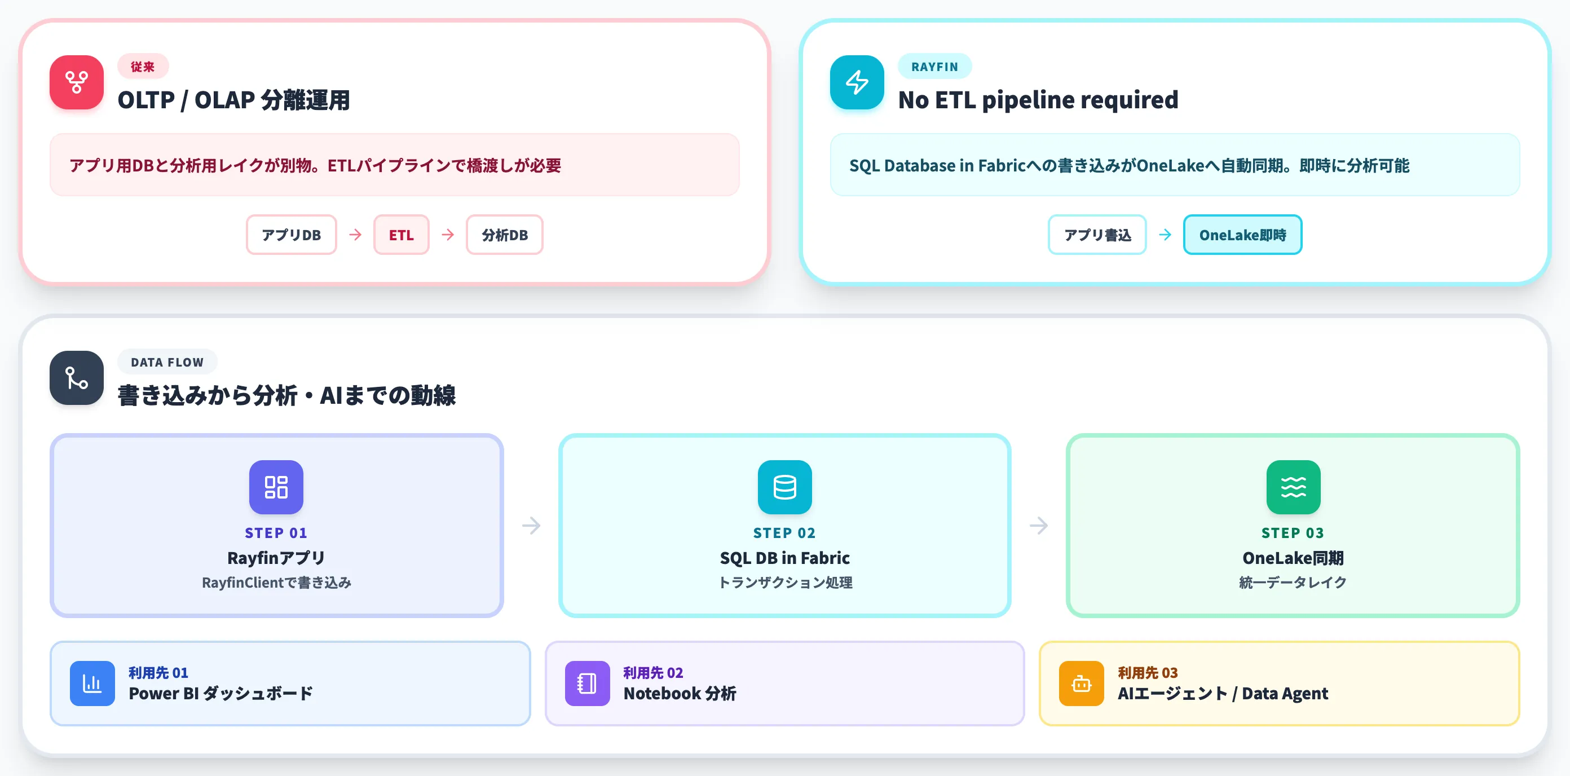The height and width of the screenshot is (776, 1570).
Task: Click the arrow between Step 02 and Step 03
Action: [1039, 525]
